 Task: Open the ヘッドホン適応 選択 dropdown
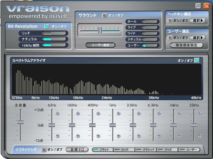pyautogui.click(x=198, y=21)
